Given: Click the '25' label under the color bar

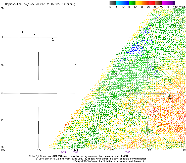Looking at the screenshot, I should 142,7.
